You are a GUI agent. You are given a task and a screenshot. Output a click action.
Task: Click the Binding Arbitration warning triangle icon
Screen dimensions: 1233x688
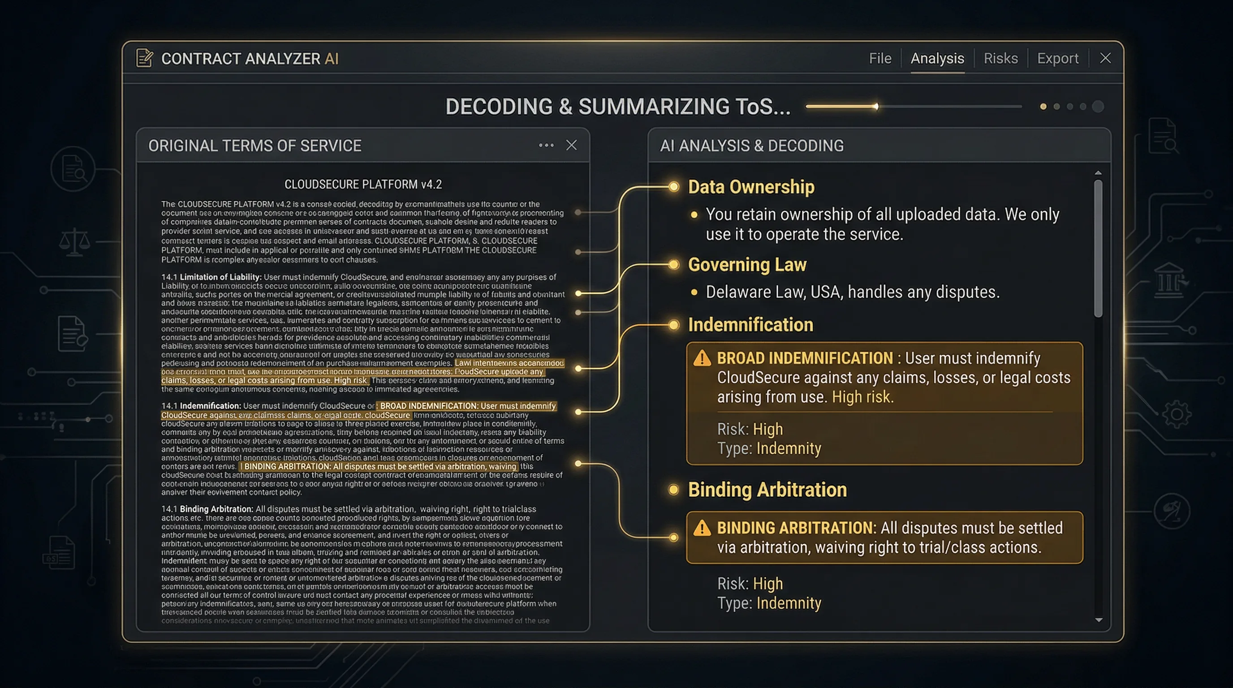coord(702,528)
